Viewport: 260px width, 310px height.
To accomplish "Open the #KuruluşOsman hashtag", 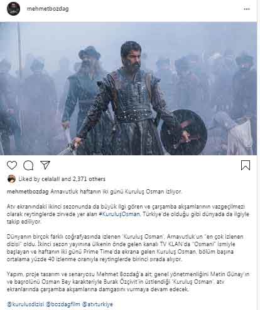I will pos(119,214).
